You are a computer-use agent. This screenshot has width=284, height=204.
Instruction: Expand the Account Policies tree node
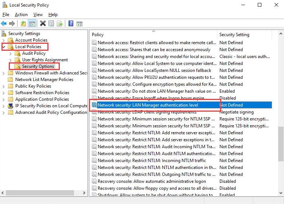(4, 40)
